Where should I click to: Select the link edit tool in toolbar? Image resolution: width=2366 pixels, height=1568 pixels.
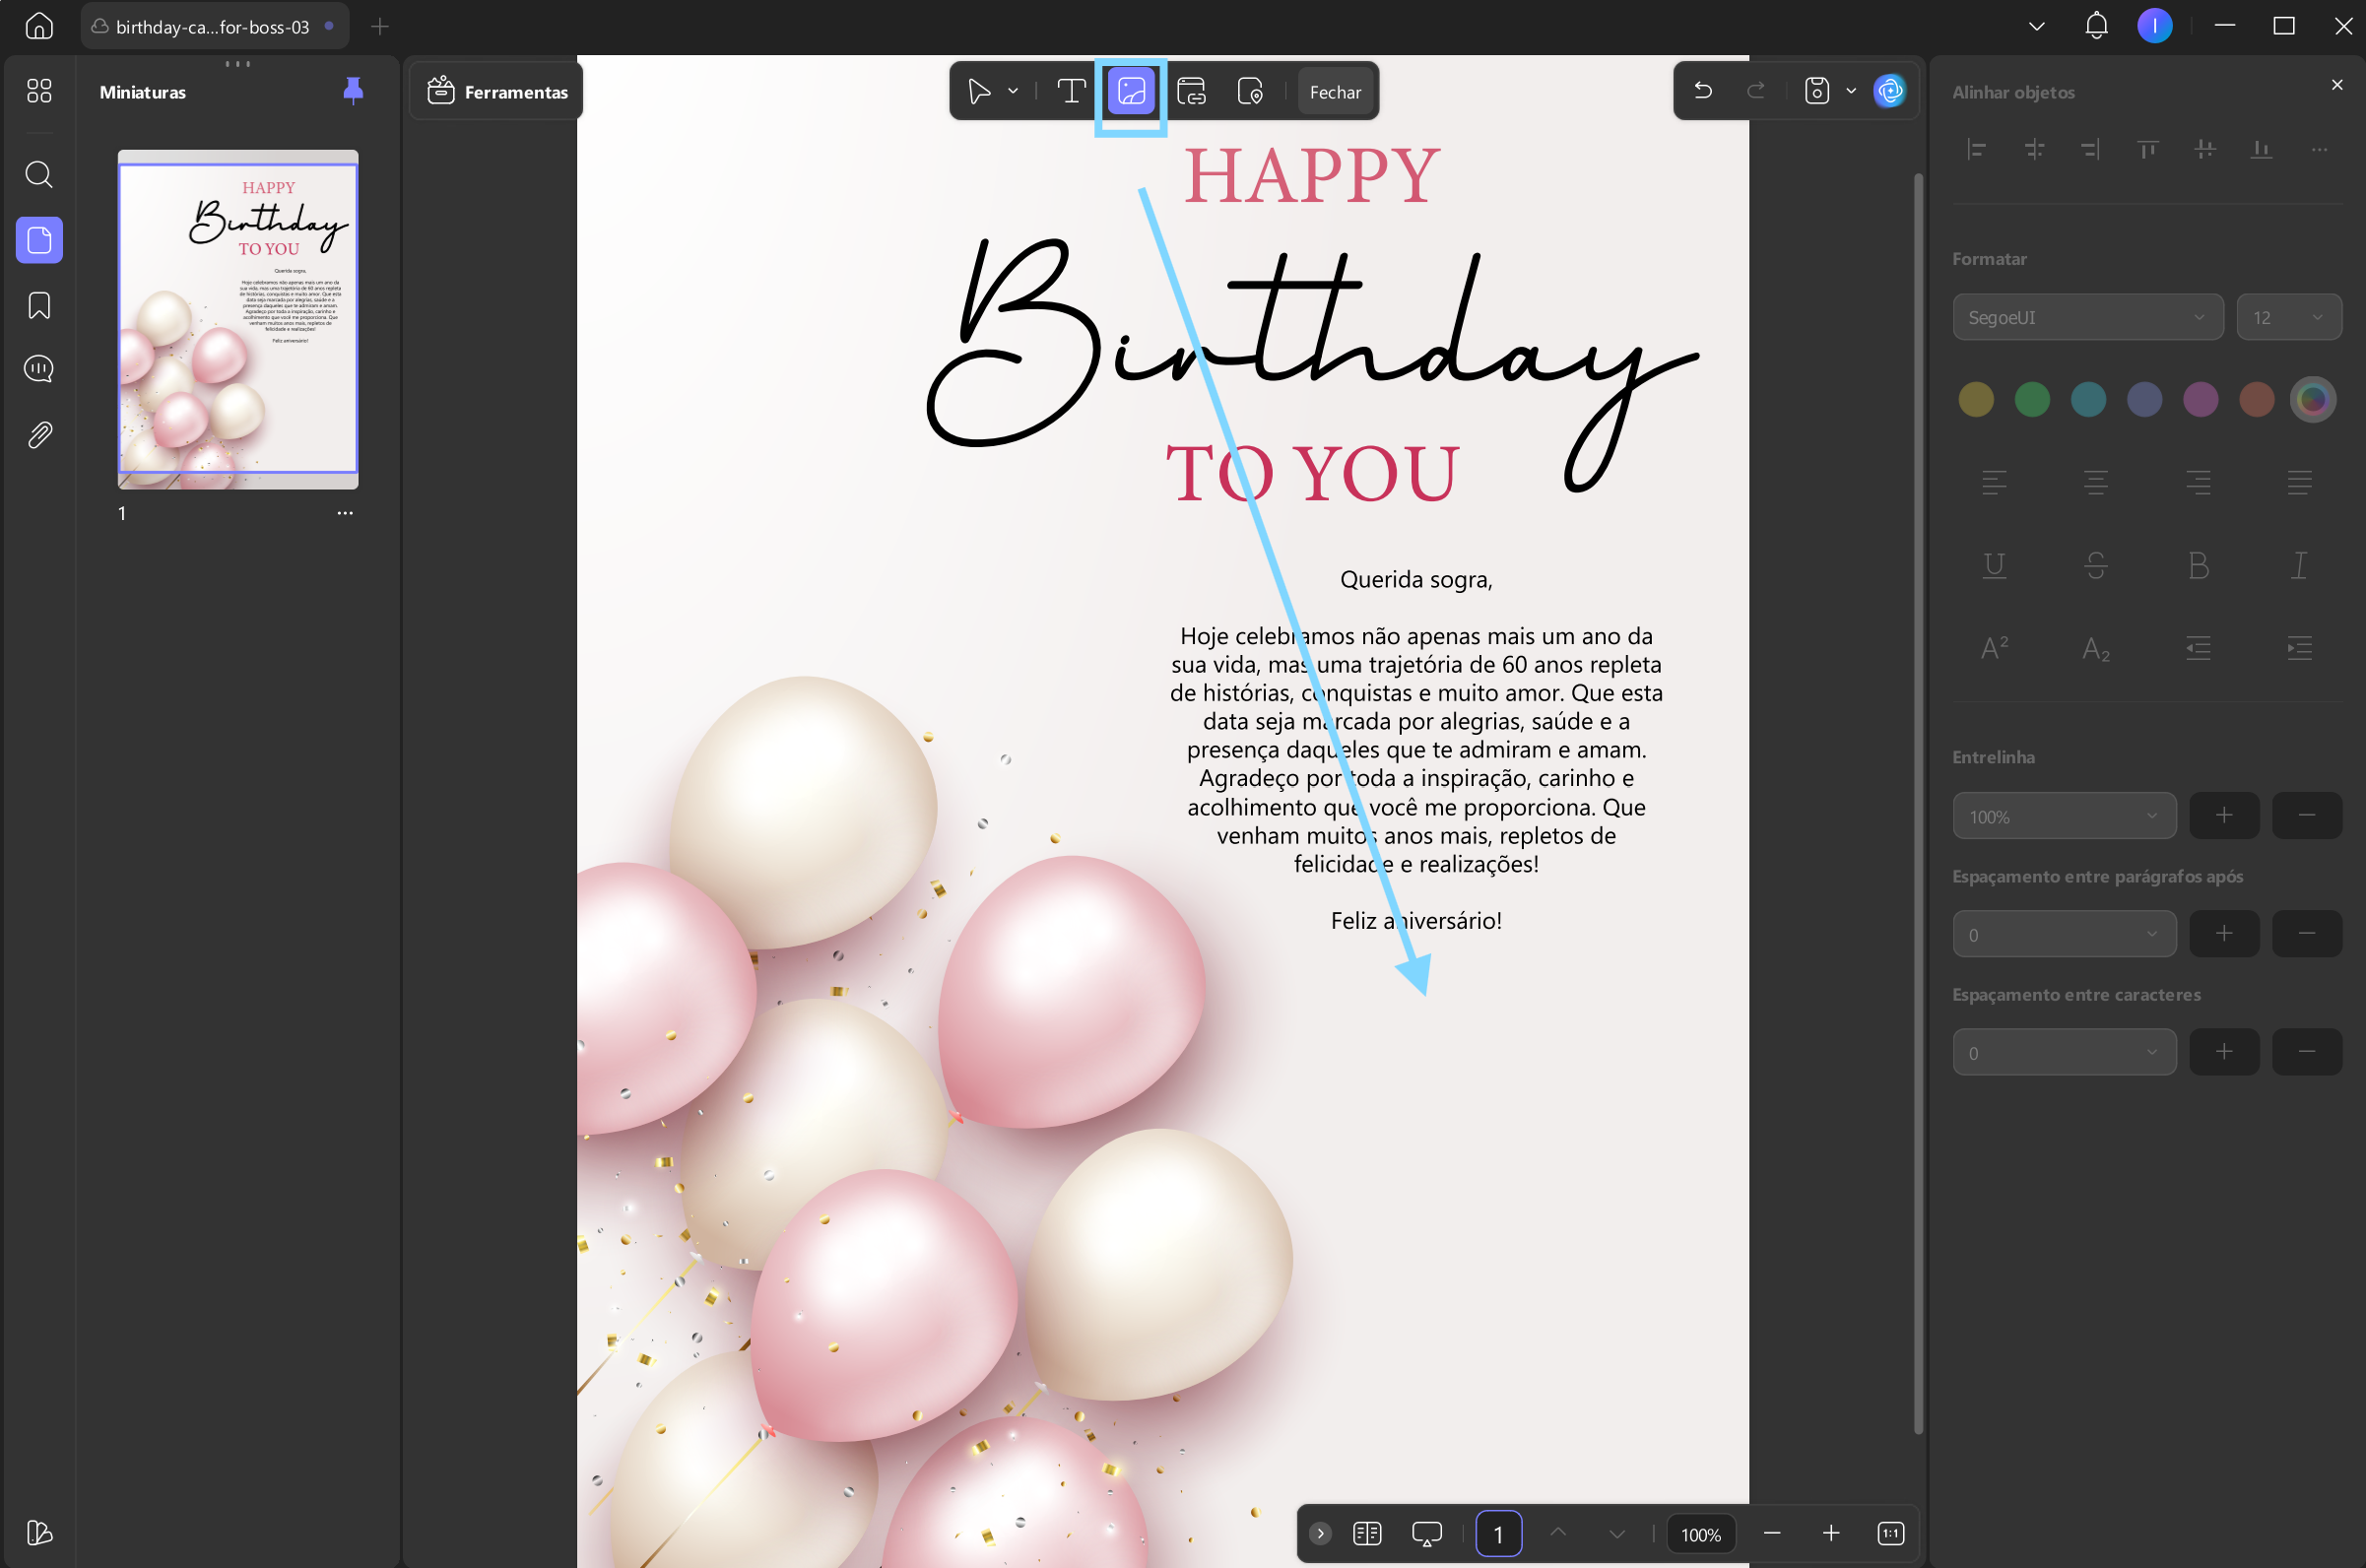tap(1191, 91)
